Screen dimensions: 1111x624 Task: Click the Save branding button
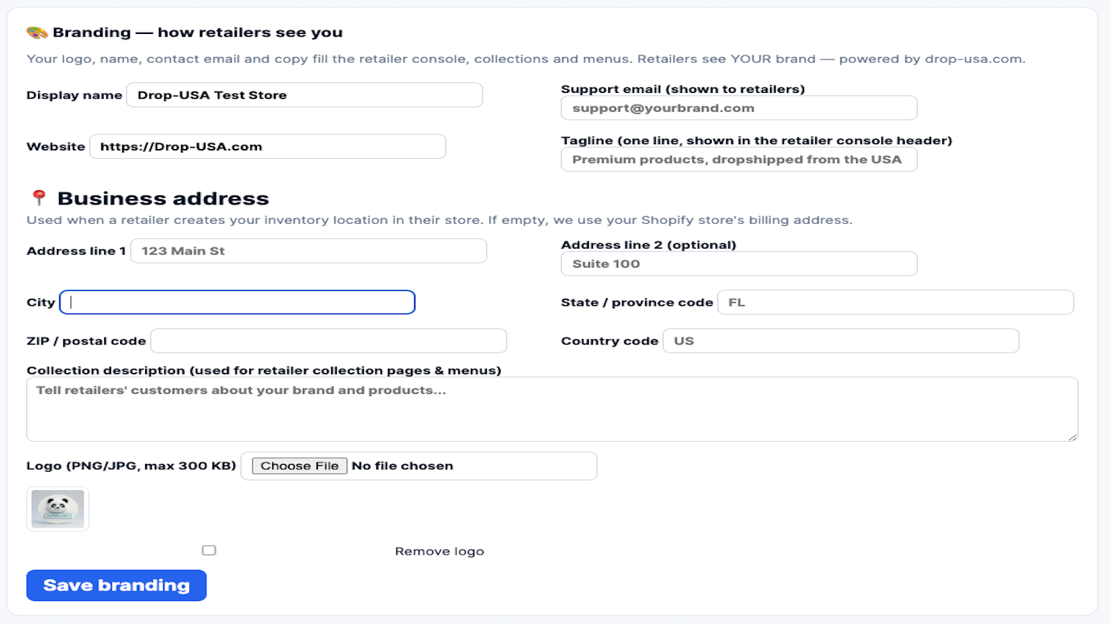point(117,585)
